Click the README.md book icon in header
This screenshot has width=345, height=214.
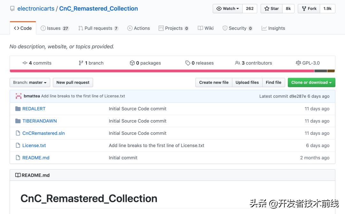tap(18, 175)
